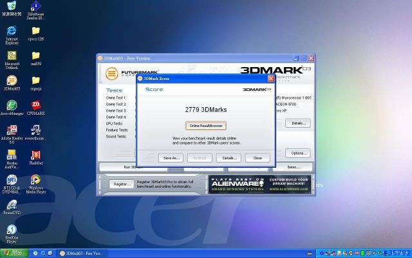This screenshot has width=412, height=258.
Task: Click the To Excel button
Action: coord(200,158)
